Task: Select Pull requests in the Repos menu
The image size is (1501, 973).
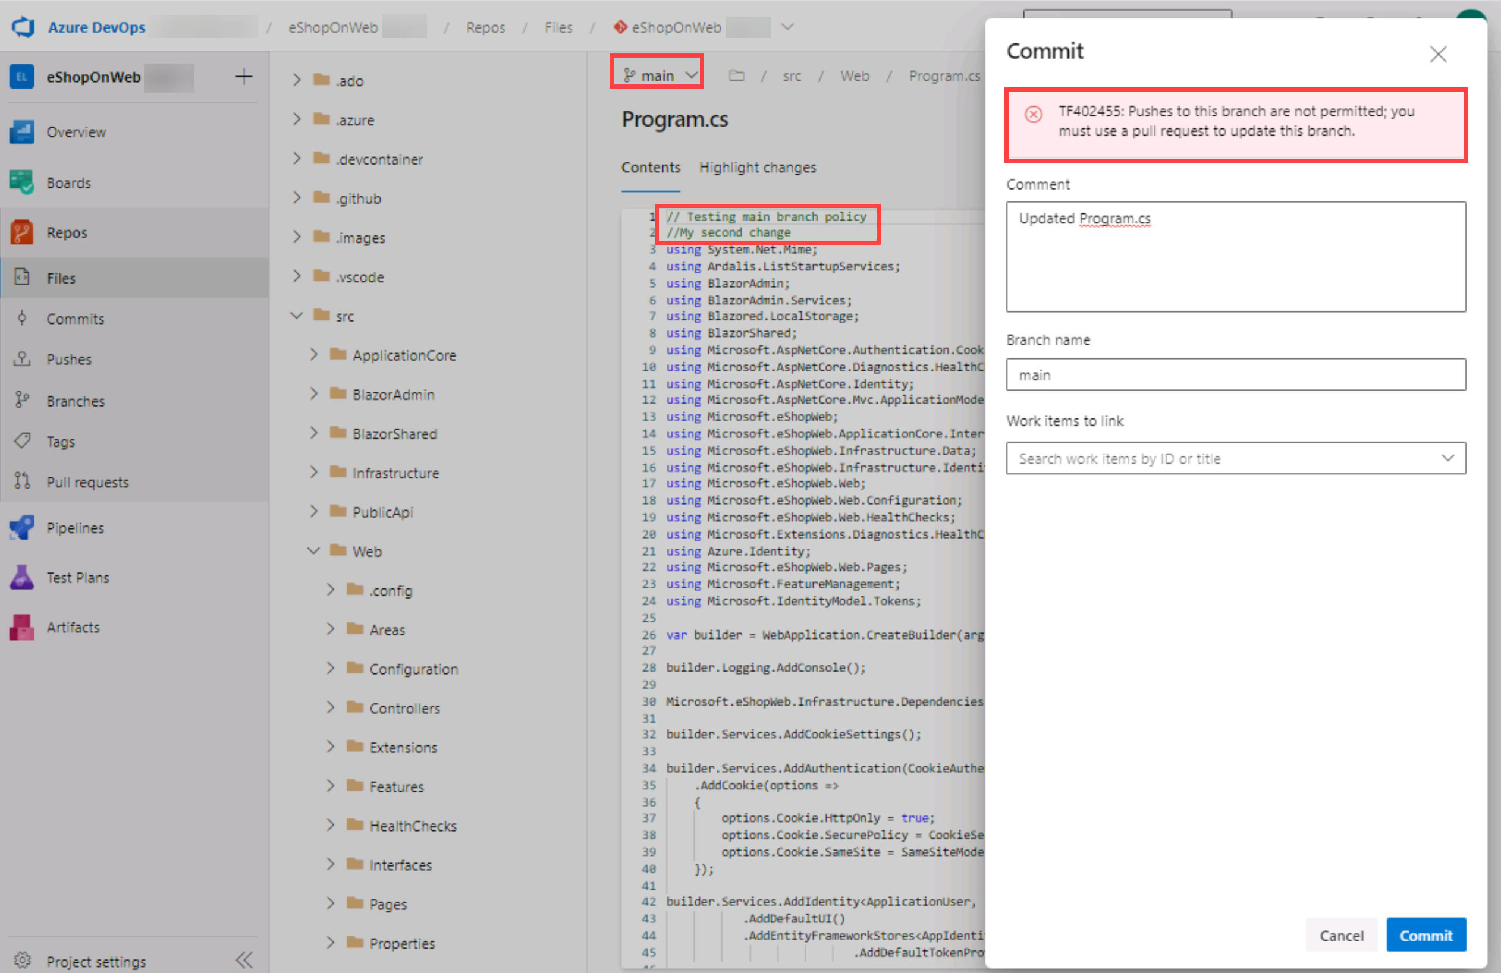Action: pos(134,482)
